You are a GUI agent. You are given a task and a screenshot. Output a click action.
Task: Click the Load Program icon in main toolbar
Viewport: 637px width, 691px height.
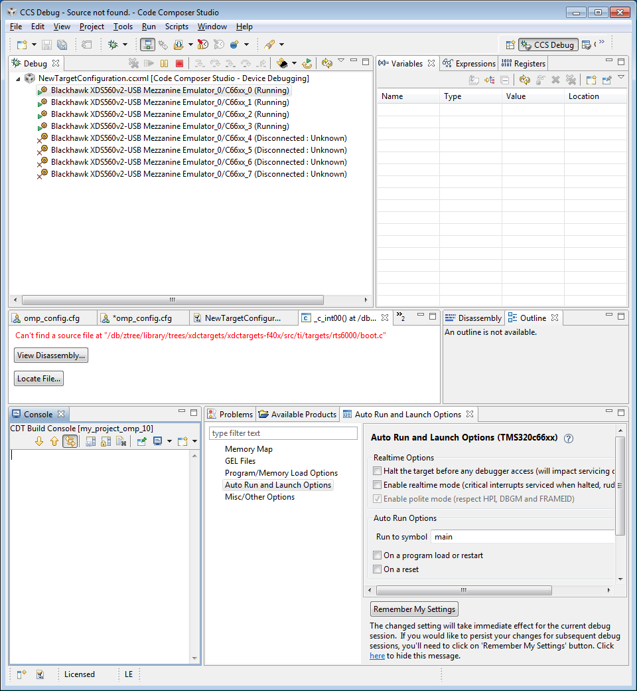[x=178, y=45]
